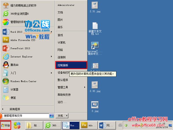Select 2.jpg desktop file
The height and width of the screenshot is (130, 173).
click(x=95, y=107)
